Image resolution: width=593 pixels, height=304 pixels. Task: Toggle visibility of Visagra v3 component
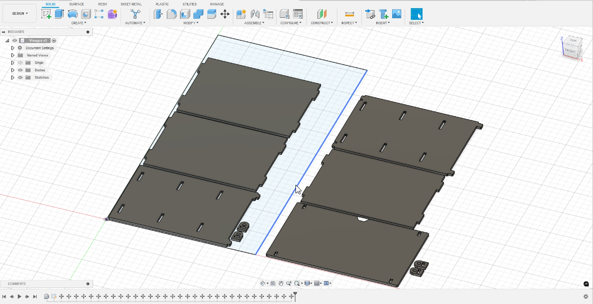coord(15,41)
